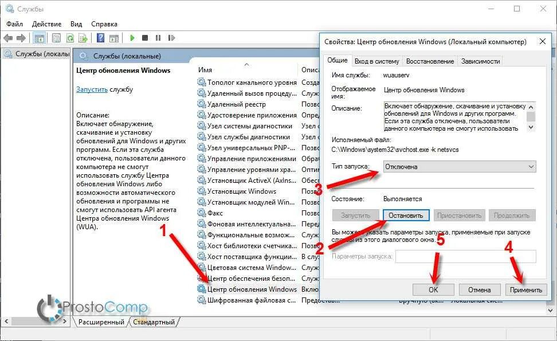This screenshot has width=557, height=341.
Task: Click right arrow of console tree horizontal scrollbar
Action: pos(64,321)
